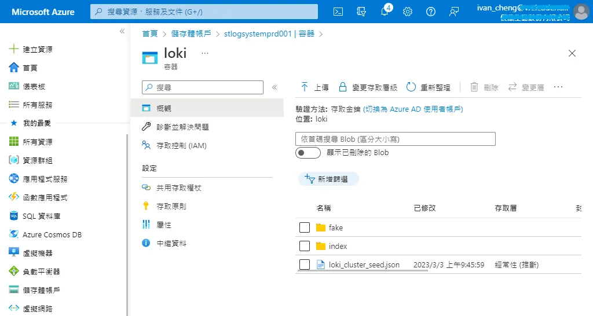Check the box for the index folder
The image size is (593, 316).
pos(305,246)
